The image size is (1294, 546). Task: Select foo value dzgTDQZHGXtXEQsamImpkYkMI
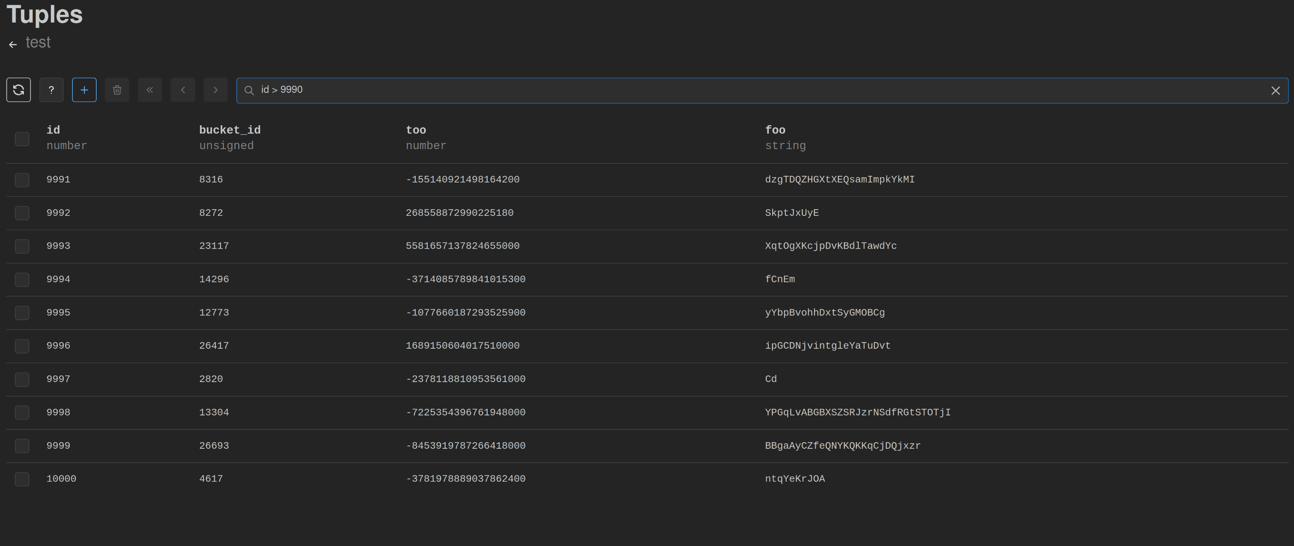click(x=840, y=179)
